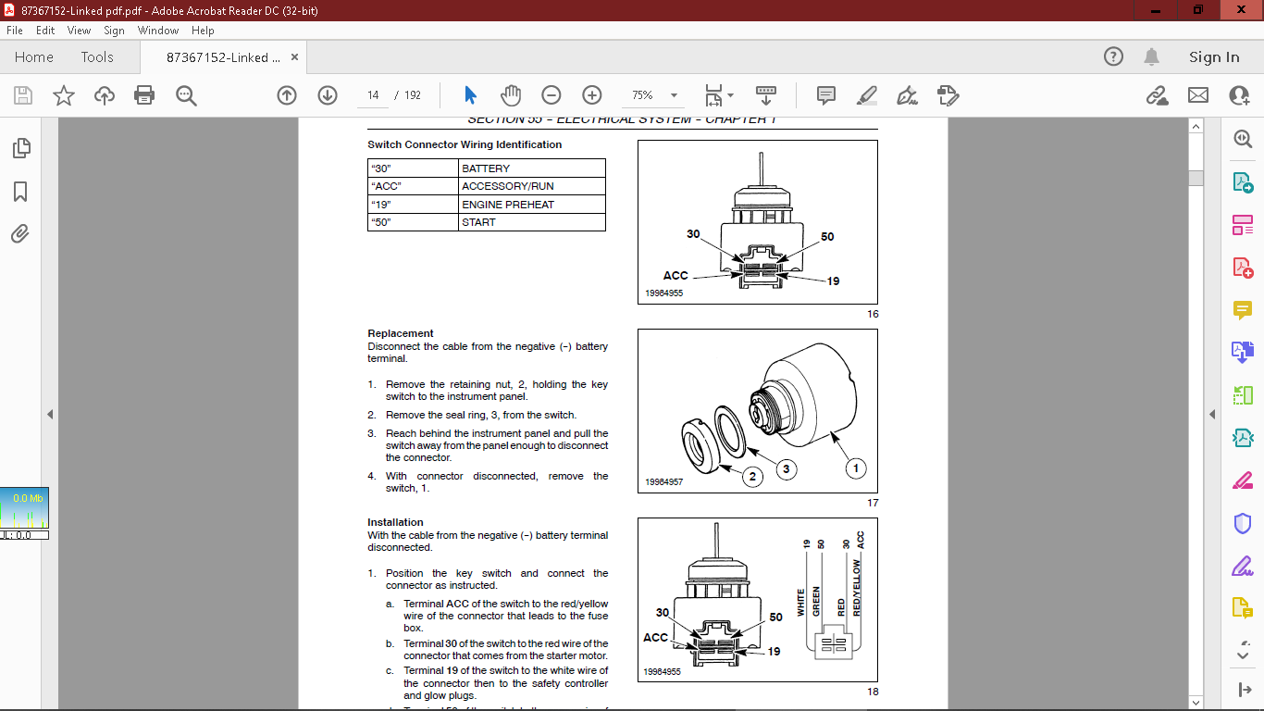
Task: Switch to the Tools tab
Action: point(97,57)
